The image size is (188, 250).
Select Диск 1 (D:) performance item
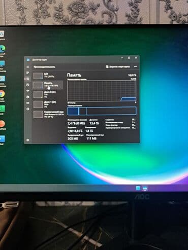pyautogui.click(x=48, y=104)
